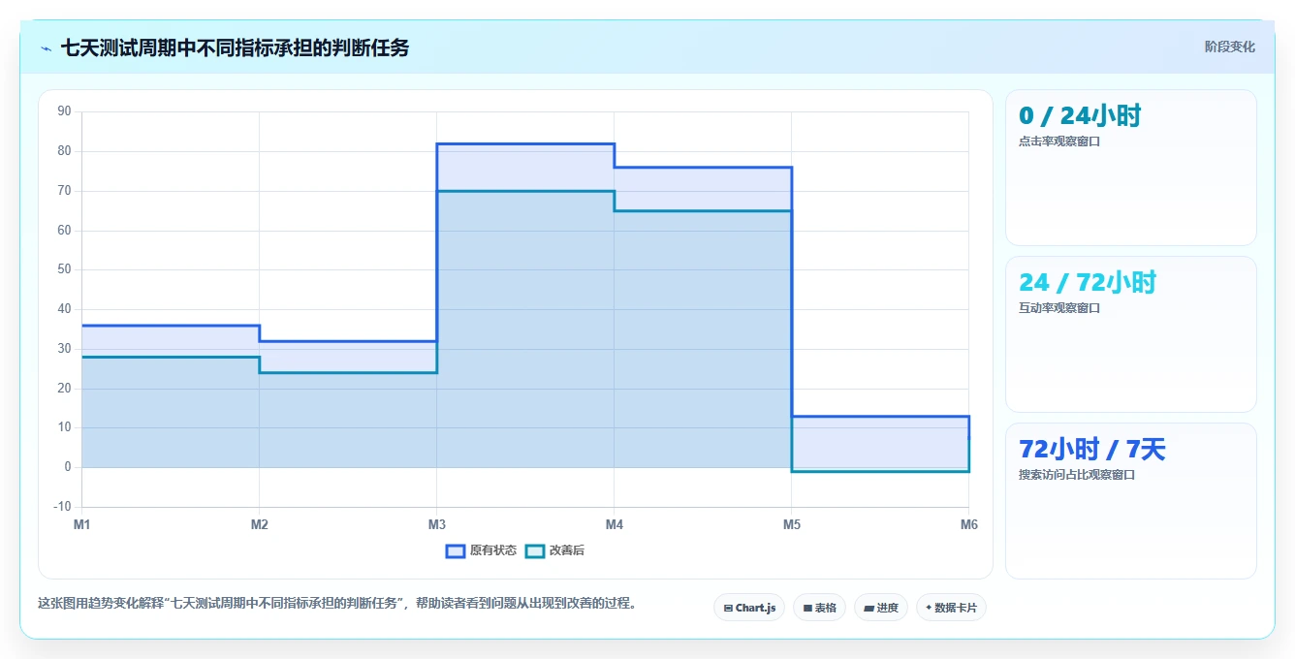
Task: Click the 改善后 teal legend swatch
Action: click(534, 550)
